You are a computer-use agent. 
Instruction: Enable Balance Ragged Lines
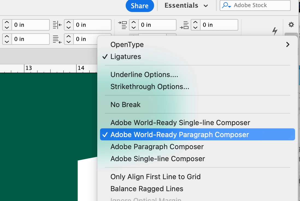pos(198,189)
